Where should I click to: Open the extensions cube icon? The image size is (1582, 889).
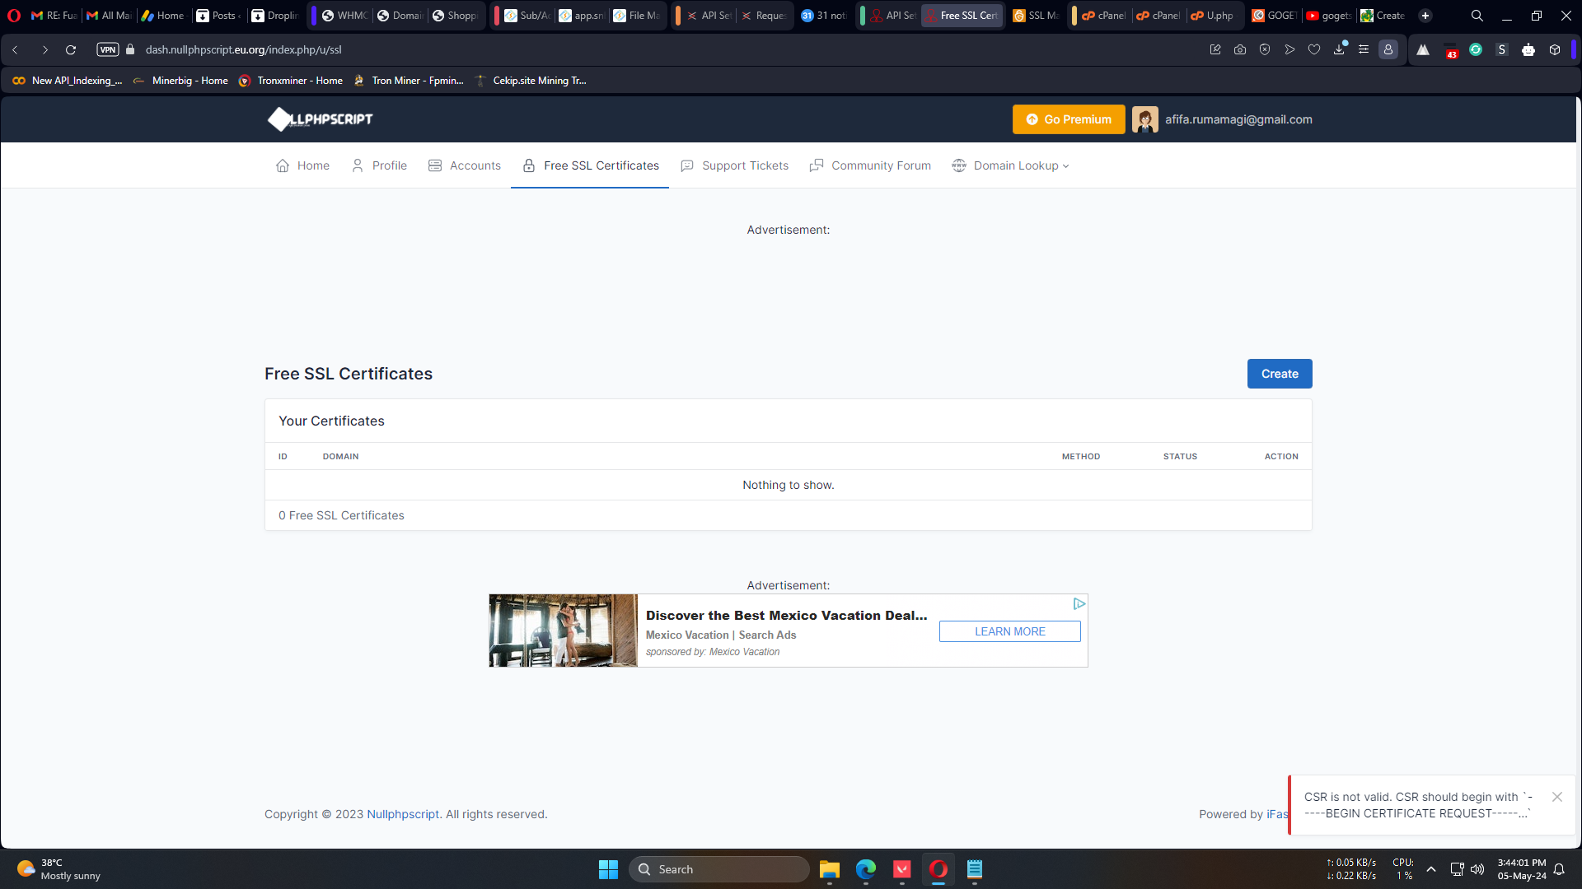[x=1555, y=49]
